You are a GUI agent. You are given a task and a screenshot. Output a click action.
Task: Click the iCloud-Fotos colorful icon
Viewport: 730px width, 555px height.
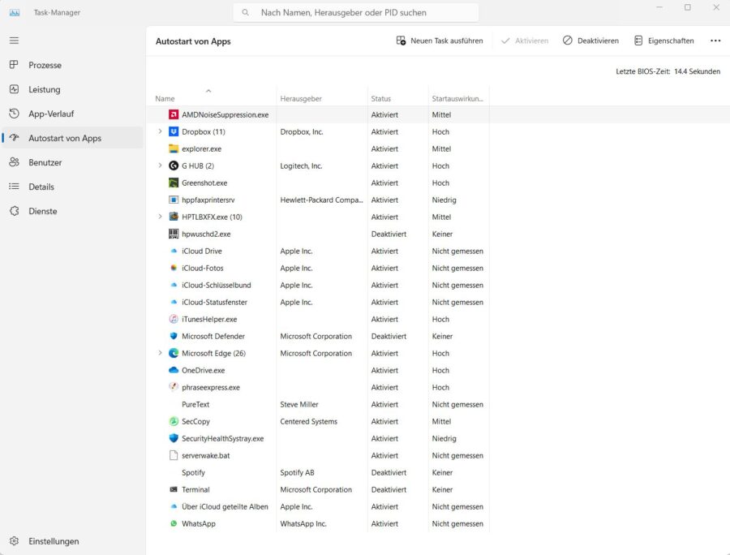click(174, 268)
